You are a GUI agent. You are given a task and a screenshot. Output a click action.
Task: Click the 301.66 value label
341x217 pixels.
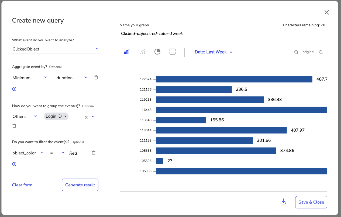click(264, 140)
